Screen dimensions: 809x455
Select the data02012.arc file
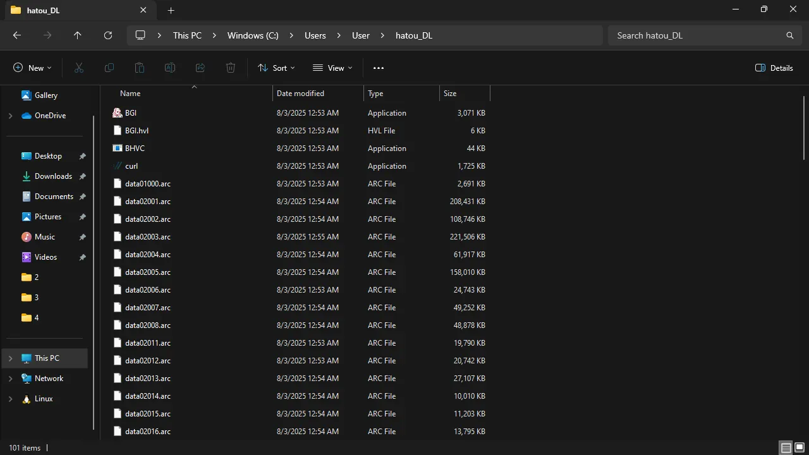pyautogui.click(x=148, y=360)
